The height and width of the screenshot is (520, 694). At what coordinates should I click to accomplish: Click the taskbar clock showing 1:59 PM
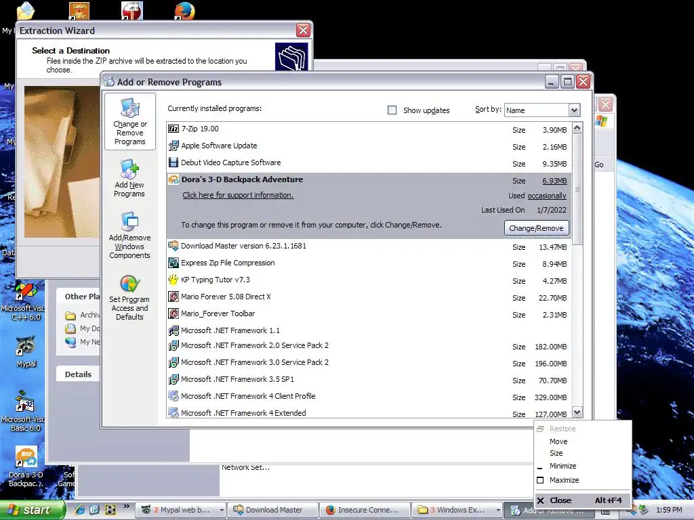click(x=669, y=510)
